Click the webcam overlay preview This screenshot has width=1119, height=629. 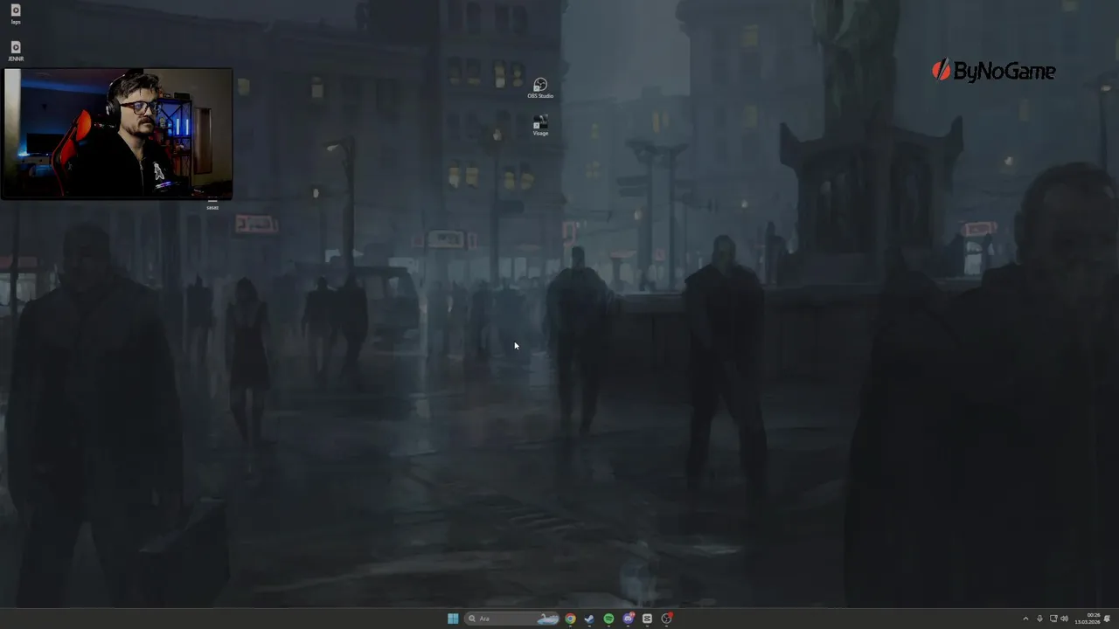117,134
